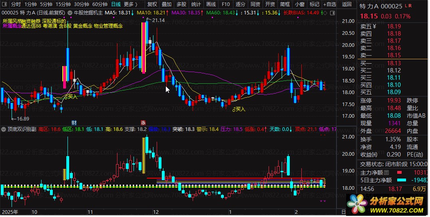The width and height of the screenshot is (430, 217).
Task: Click the 涨 limit-up marker icon
Action: tap(143, 123)
